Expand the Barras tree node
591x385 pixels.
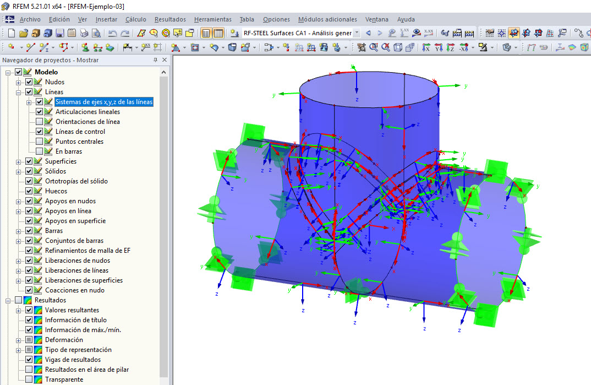(x=19, y=231)
